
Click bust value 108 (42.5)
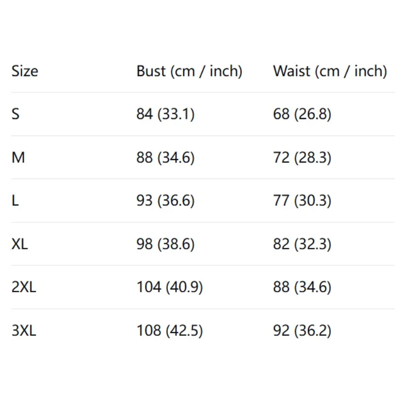coord(169,330)
